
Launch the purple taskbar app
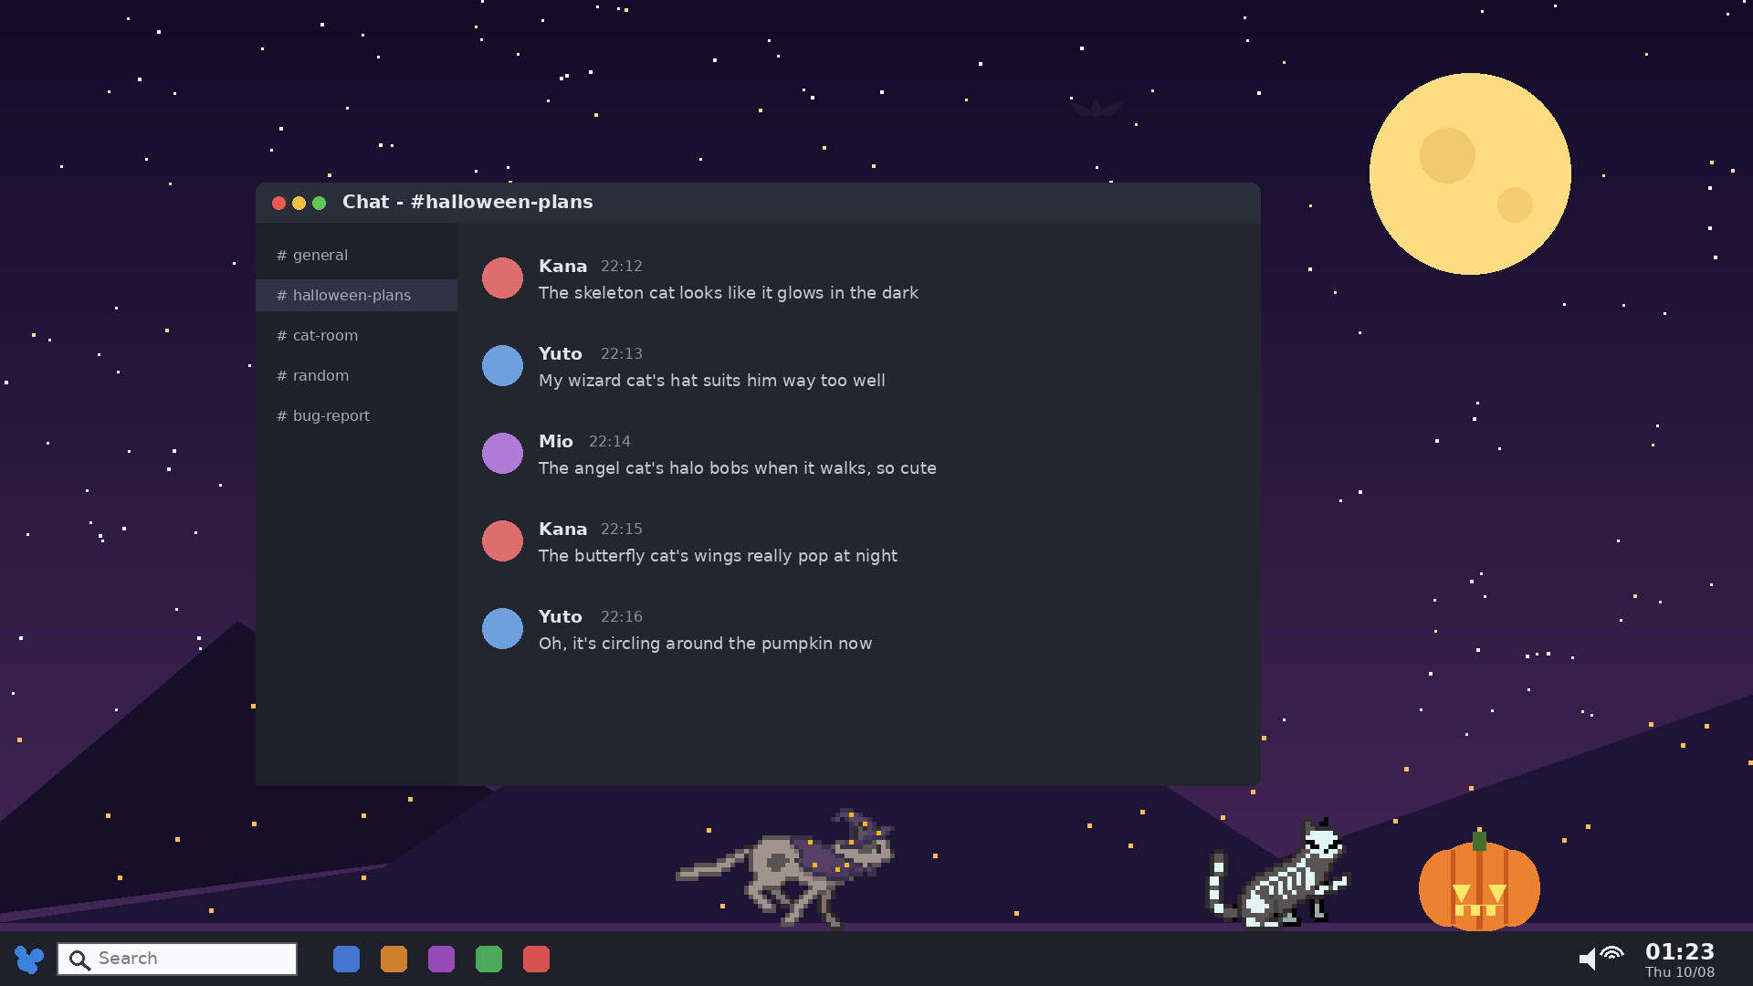point(441,959)
